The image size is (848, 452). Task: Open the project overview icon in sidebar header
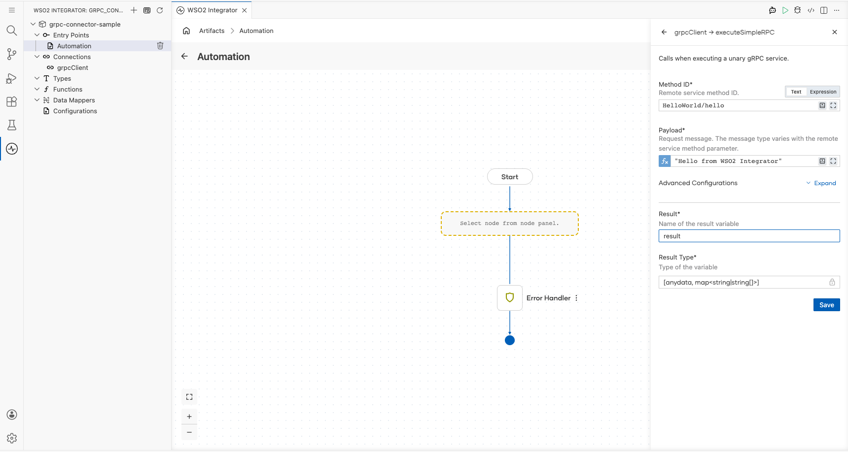tap(147, 10)
